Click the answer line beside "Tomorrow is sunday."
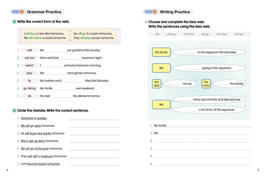 click(x=94, y=118)
